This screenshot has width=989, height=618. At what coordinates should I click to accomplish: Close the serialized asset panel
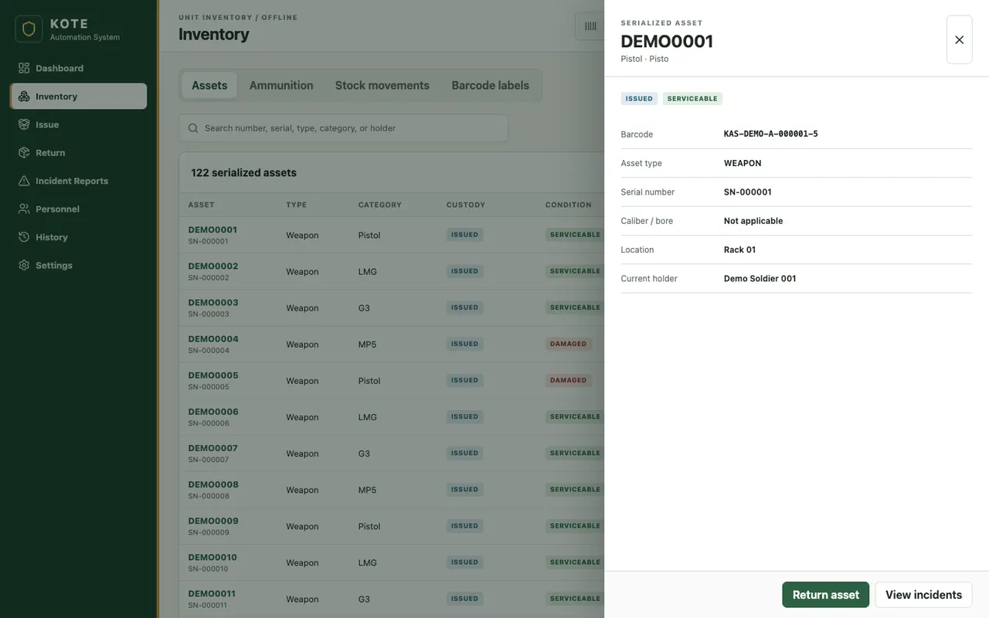[x=959, y=39]
